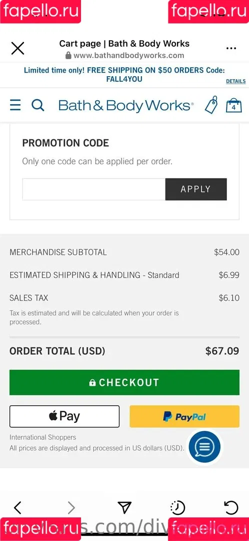This screenshot has width=249, height=541.
Task: Tap the forward navigation arrow
Action: [x=71, y=507]
